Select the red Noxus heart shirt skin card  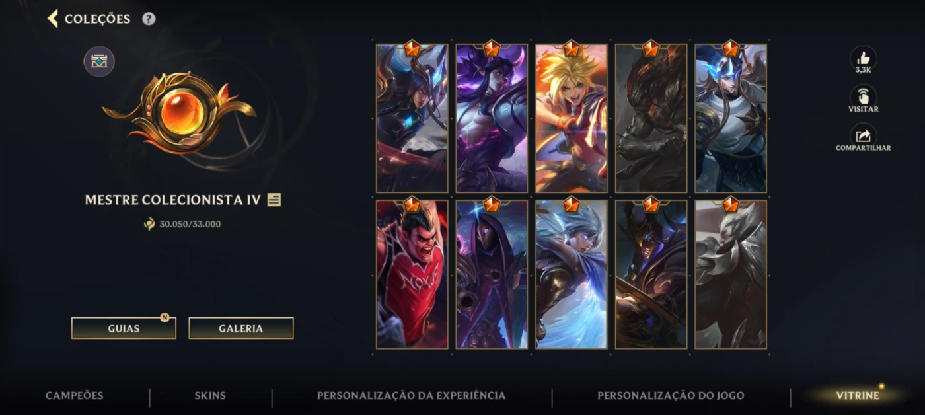pyautogui.click(x=412, y=274)
